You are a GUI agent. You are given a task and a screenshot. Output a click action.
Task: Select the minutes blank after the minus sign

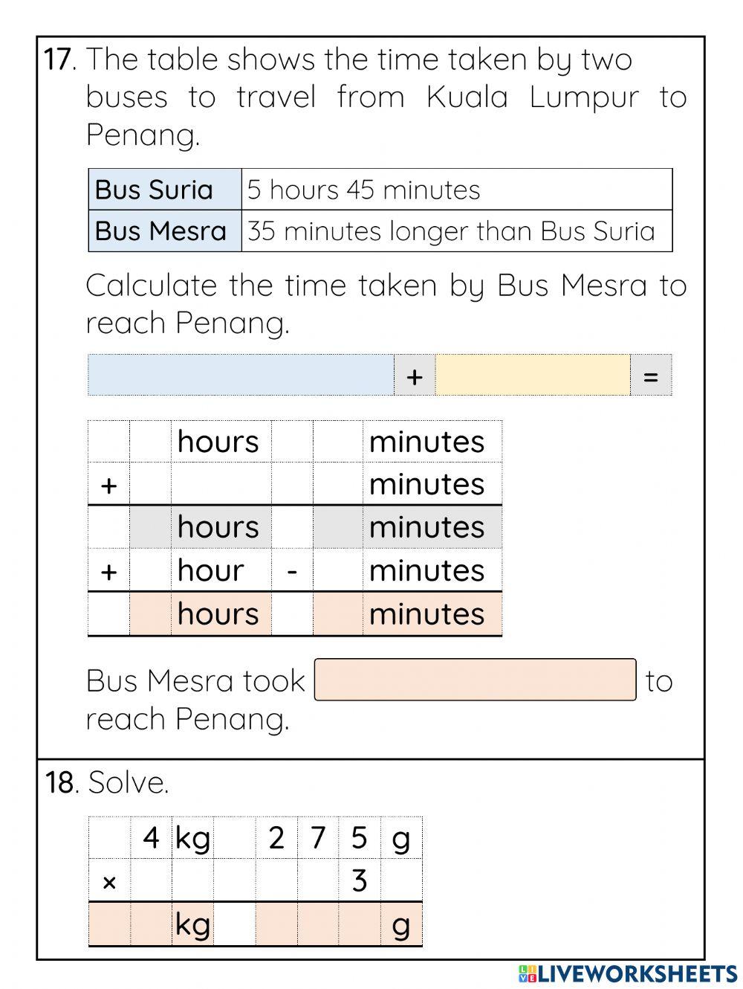click(338, 570)
